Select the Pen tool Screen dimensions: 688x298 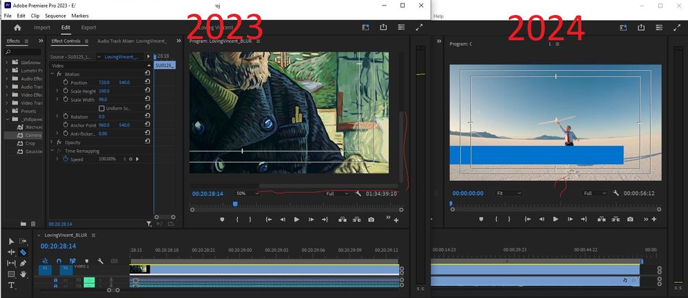point(23,263)
